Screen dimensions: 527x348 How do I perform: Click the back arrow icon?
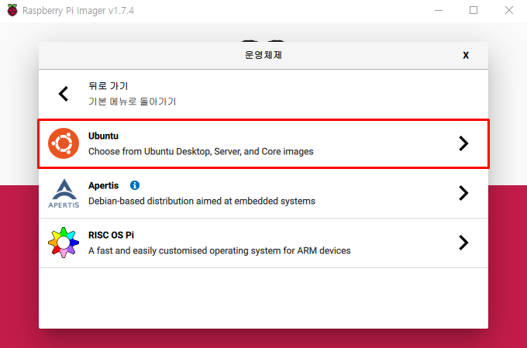(x=64, y=94)
